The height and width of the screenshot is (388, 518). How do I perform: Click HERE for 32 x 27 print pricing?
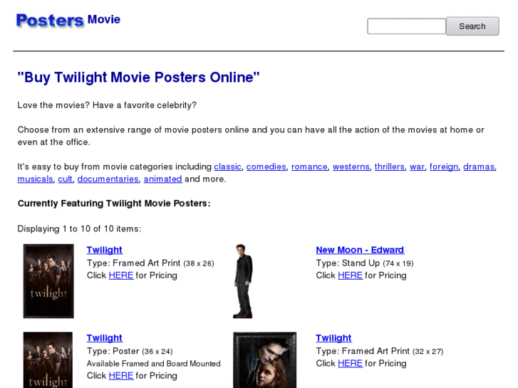click(x=350, y=364)
